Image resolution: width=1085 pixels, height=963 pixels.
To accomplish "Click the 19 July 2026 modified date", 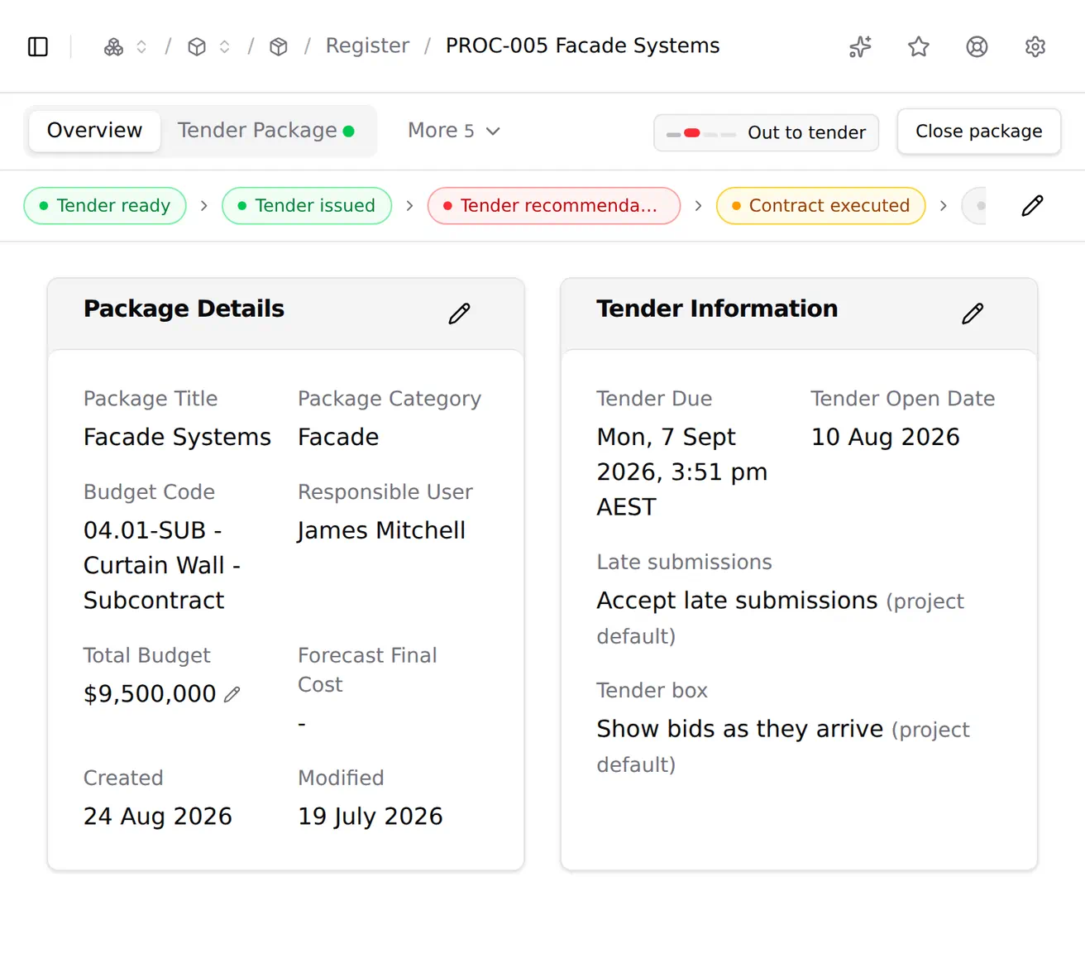I will click(x=370, y=817).
